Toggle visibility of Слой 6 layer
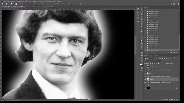Viewport: 184px width, 103px height. [145, 67]
